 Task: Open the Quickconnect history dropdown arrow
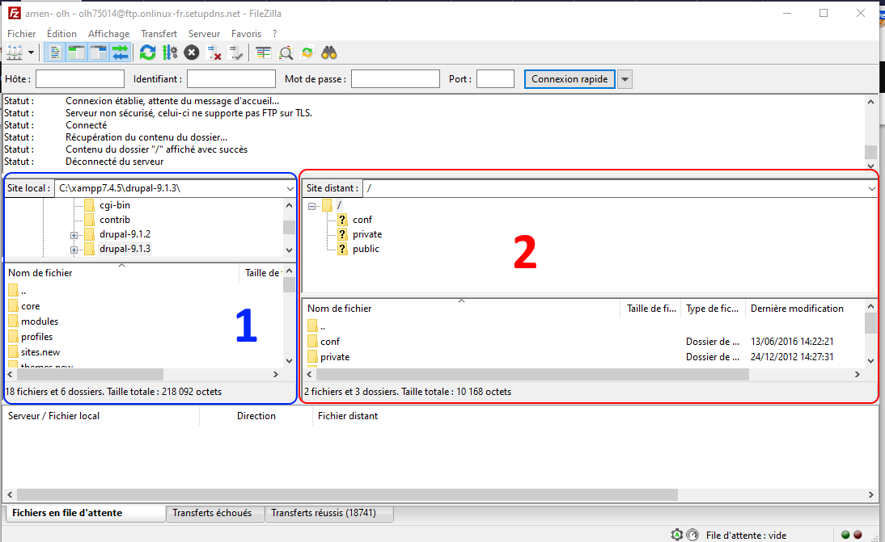point(625,79)
